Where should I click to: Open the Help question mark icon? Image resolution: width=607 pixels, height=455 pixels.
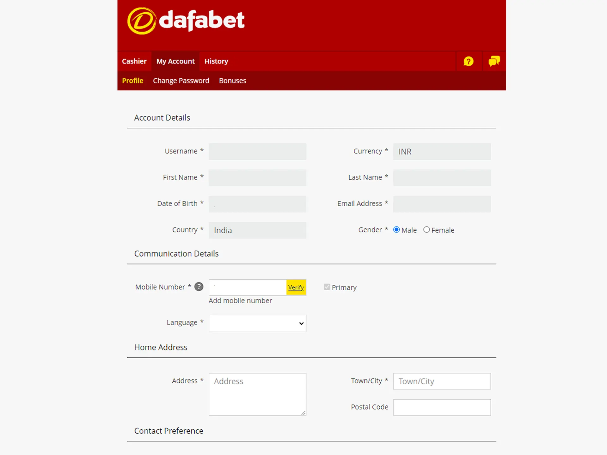tap(469, 61)
